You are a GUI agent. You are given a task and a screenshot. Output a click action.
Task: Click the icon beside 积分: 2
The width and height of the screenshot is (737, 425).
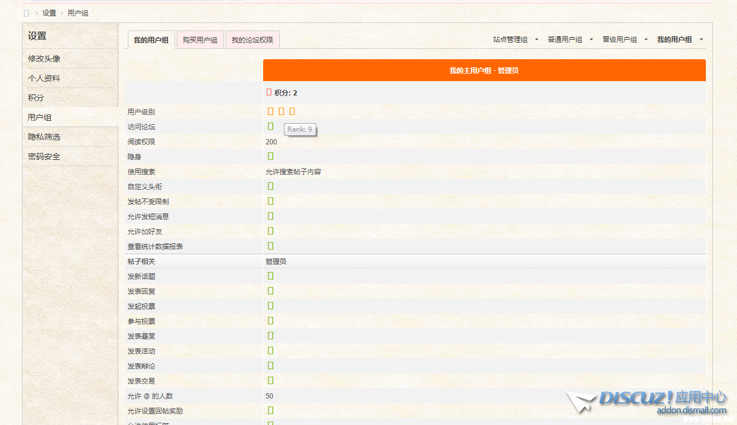[269, 92]
